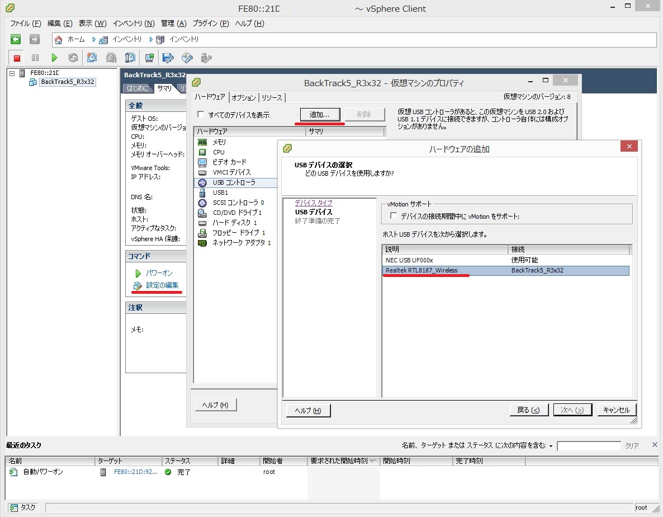Click 設定の編集 command link
Image resolution: width=663 pixels, height=517 pixels.
[162, 285]
